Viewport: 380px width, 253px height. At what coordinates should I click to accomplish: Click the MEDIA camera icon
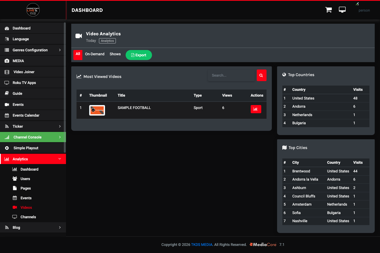[7, 61]
